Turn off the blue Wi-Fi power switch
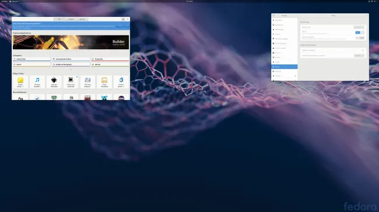Viewport: 379px width, 212px height. click(359, 33)
